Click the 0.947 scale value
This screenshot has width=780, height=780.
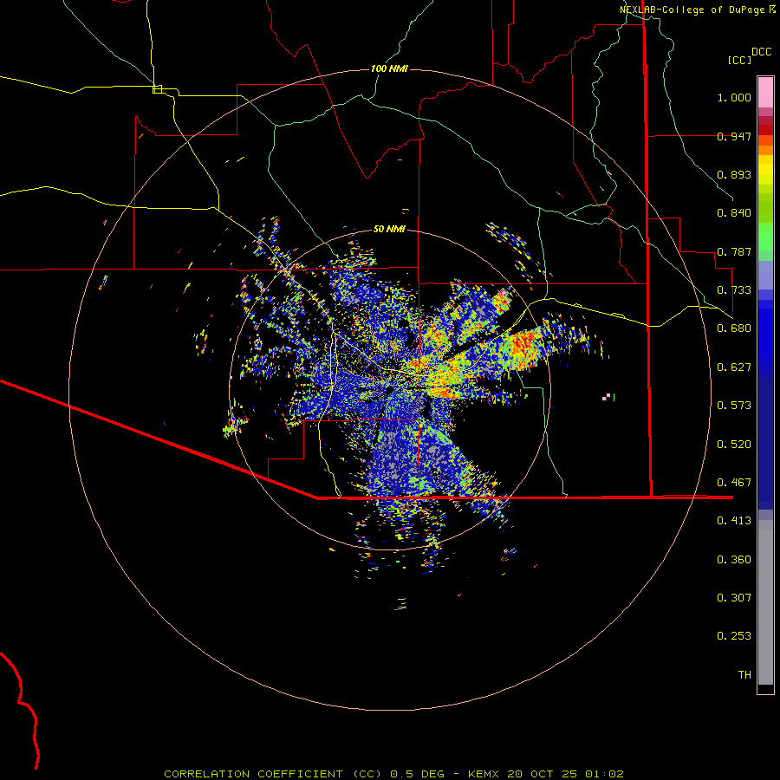(734, 136)
